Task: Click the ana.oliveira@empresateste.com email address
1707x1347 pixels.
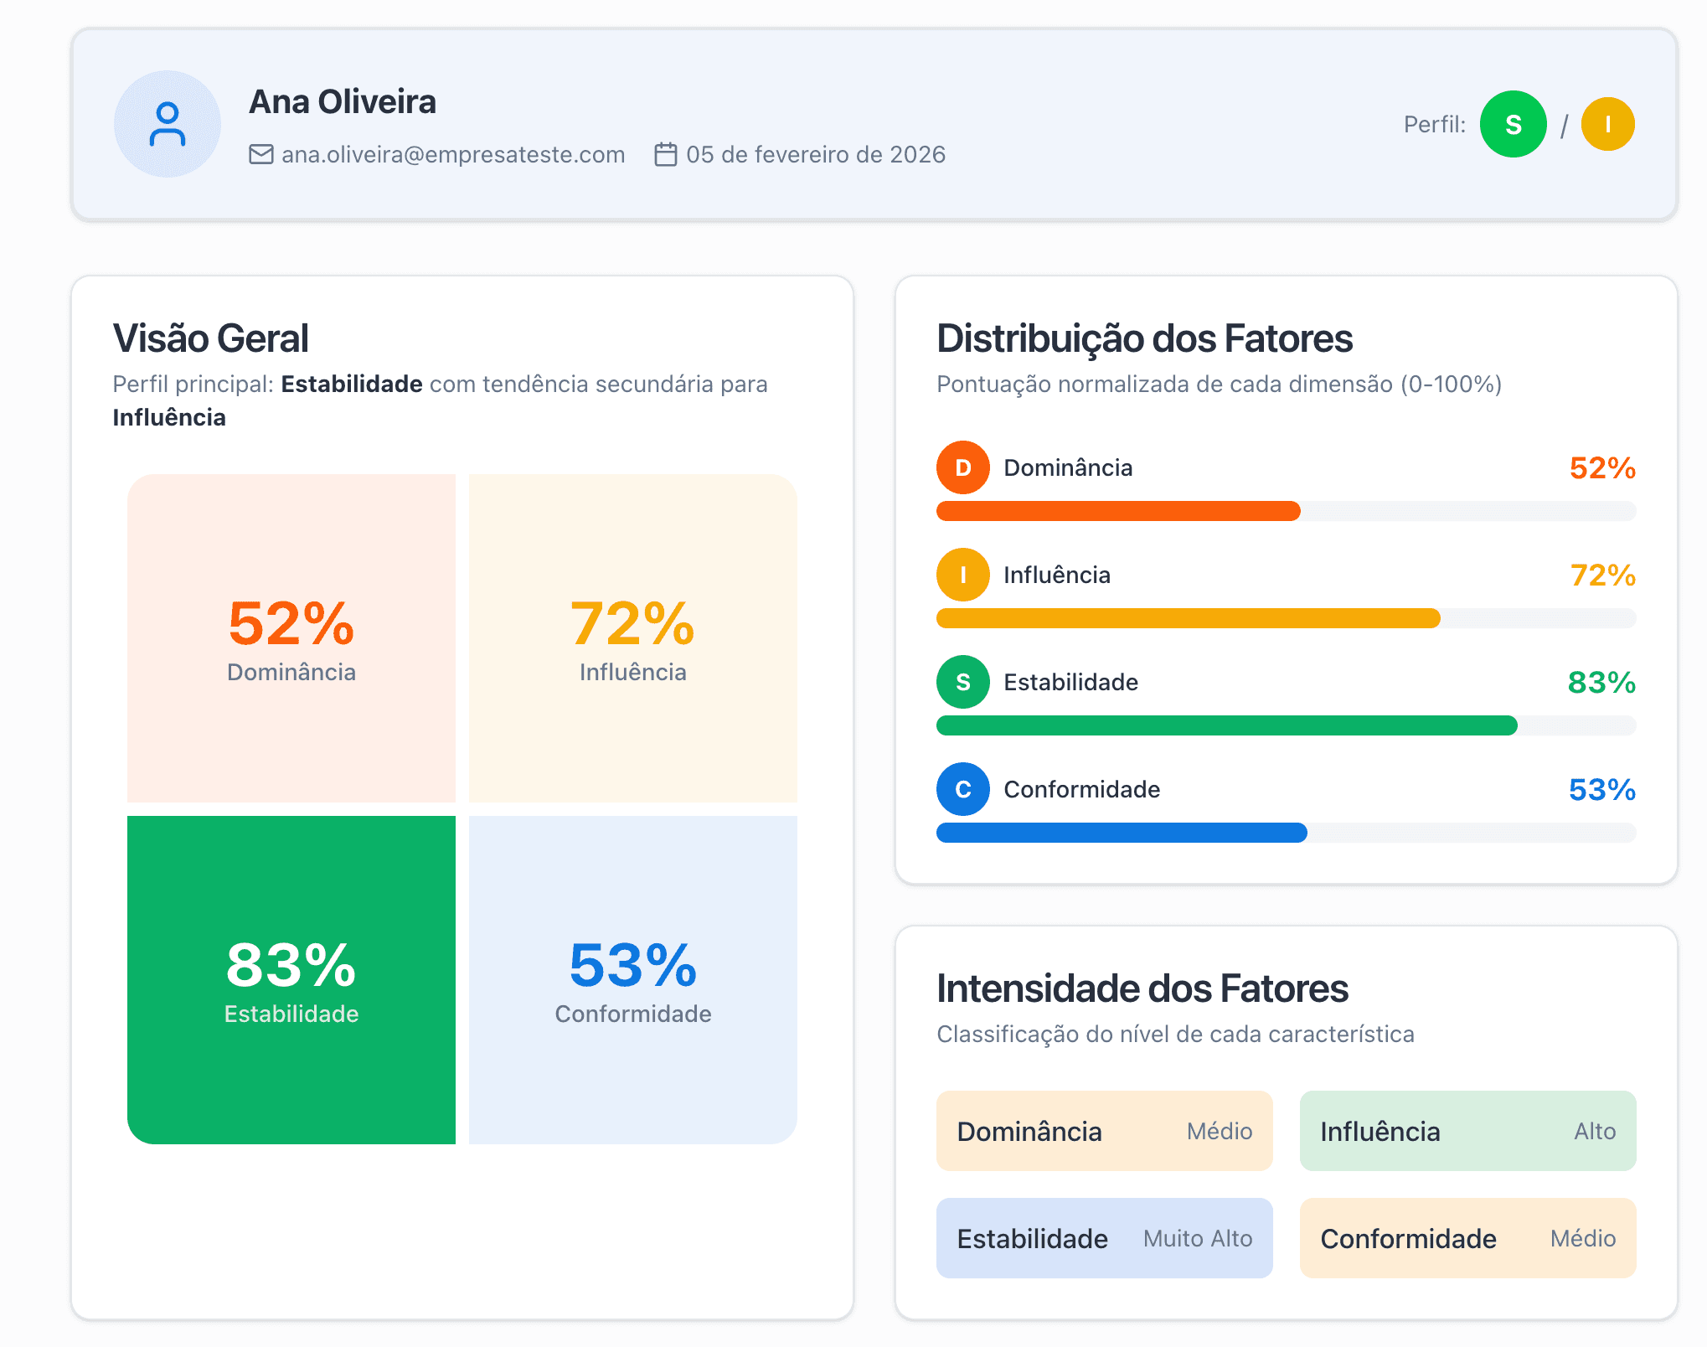Action: [x=453, y=155]
